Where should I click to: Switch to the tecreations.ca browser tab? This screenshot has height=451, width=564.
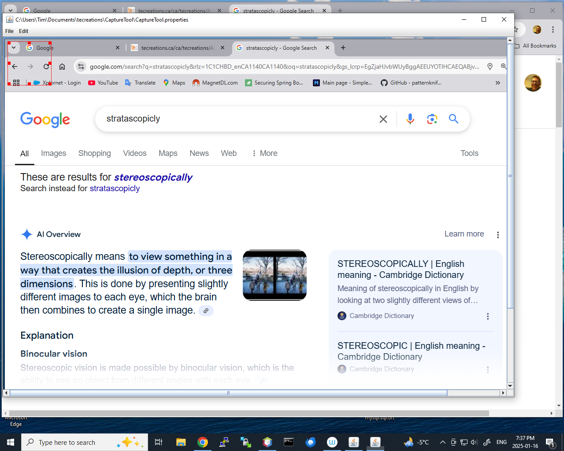[177, 48]
